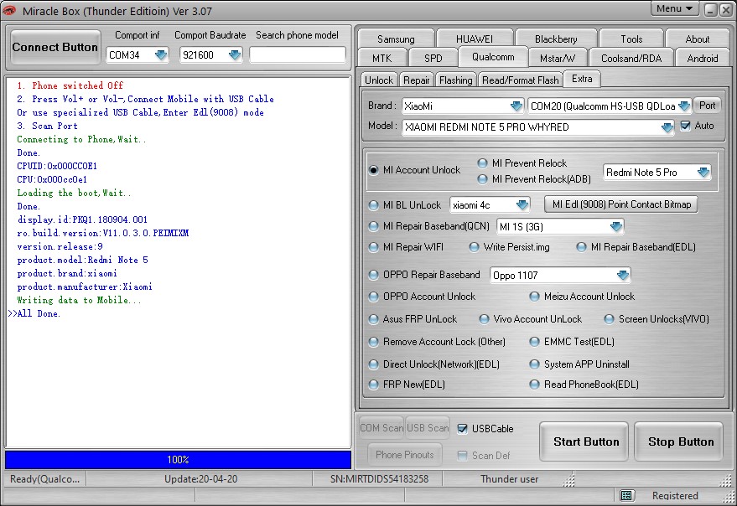Click the Connect Button

(x=55, y=47)
